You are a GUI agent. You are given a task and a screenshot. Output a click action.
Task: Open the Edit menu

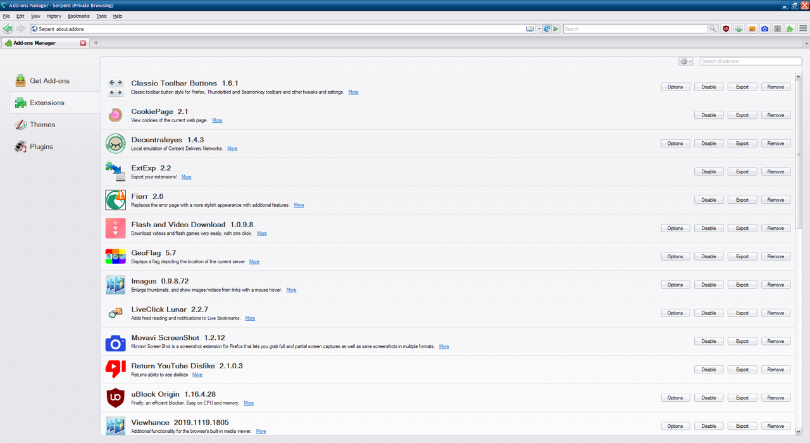click(x=21, y=16)
